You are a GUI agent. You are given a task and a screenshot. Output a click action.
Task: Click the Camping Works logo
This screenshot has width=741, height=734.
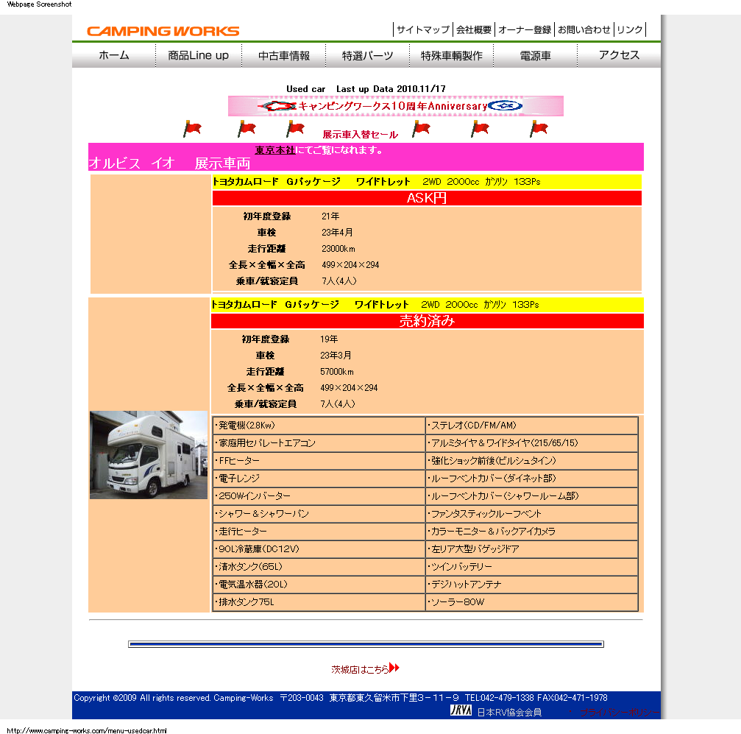pyautogui.click(x=163, y=31)
